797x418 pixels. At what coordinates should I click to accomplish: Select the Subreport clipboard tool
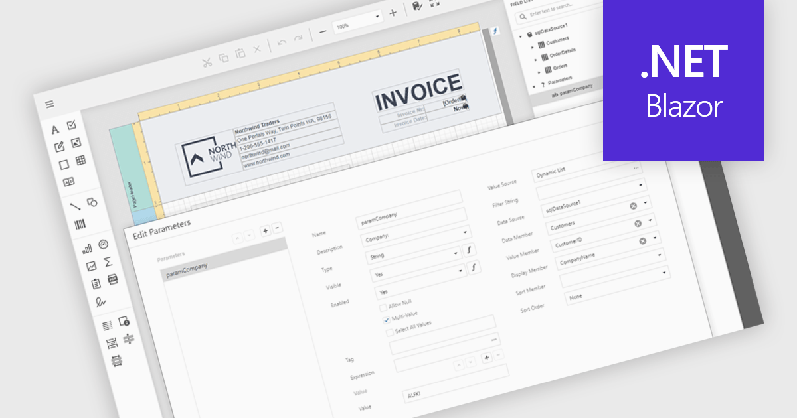(x=96, y=284)
